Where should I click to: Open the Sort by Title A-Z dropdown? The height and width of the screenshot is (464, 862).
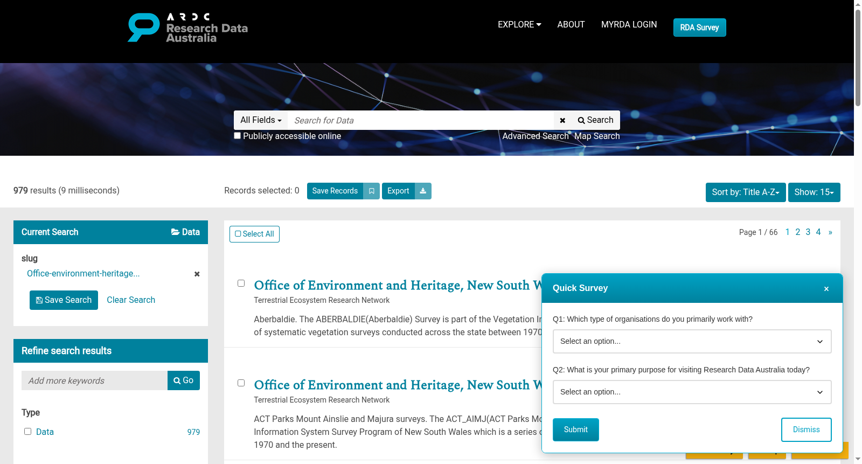coord(746,192)
